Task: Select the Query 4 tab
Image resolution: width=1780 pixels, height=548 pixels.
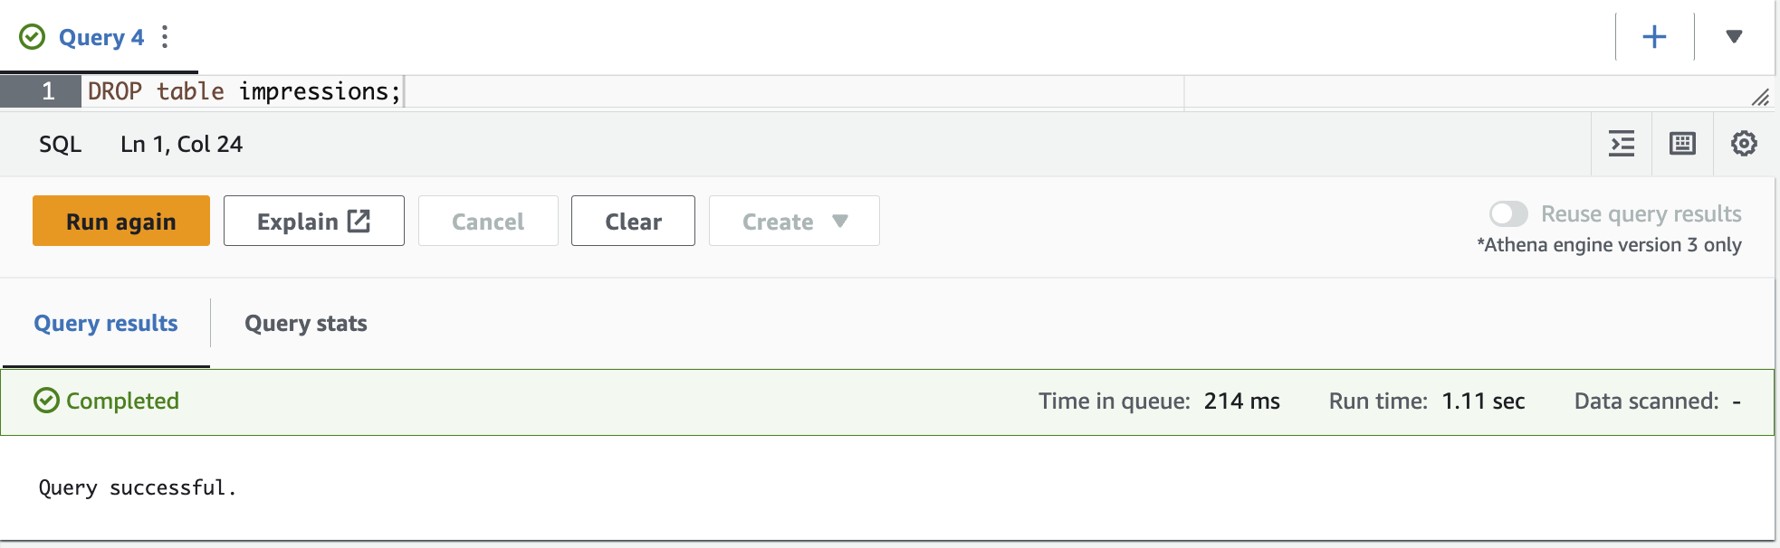Action: pos(100,37)
